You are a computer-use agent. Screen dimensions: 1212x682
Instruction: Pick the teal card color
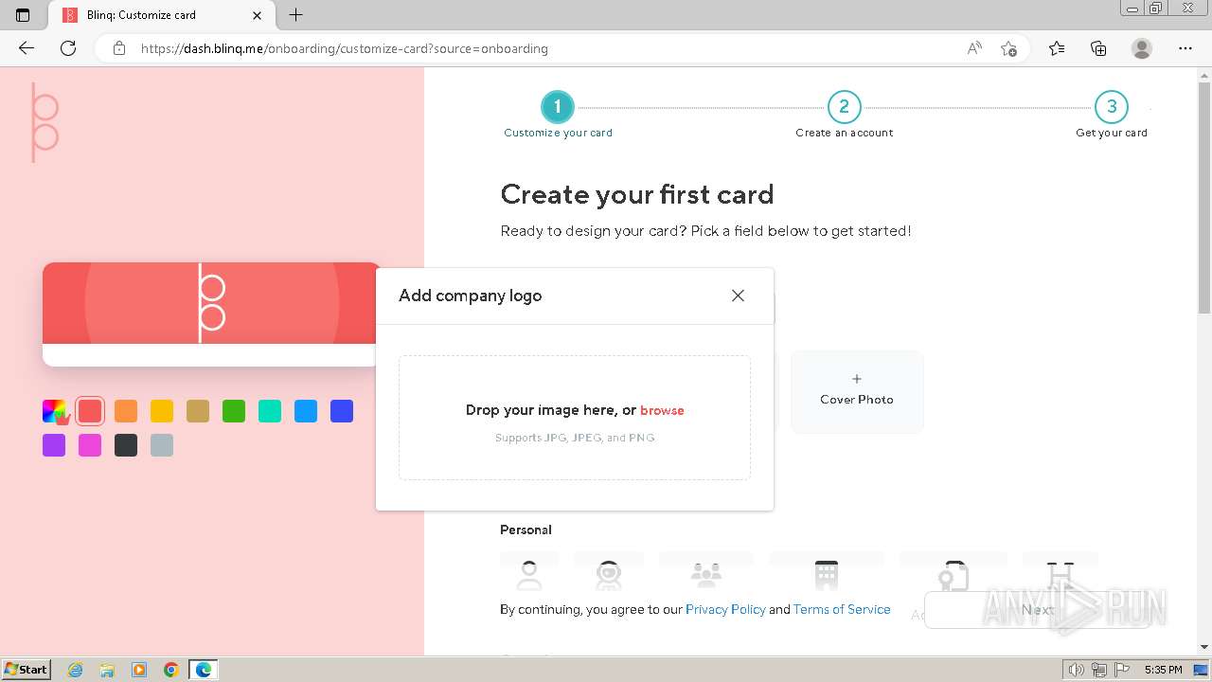270,411
